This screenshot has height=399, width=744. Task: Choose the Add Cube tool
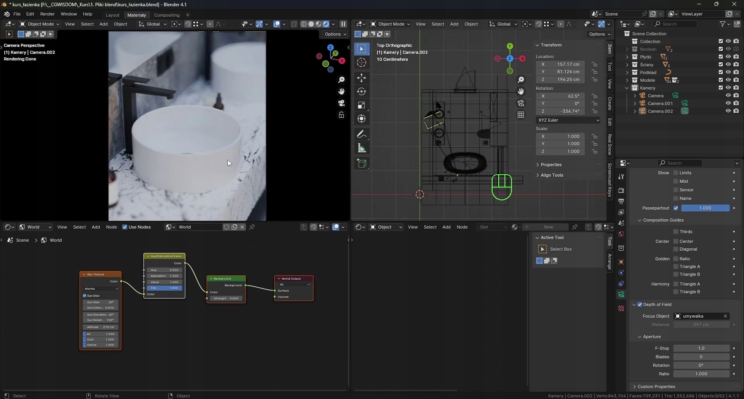click(362, 163)
